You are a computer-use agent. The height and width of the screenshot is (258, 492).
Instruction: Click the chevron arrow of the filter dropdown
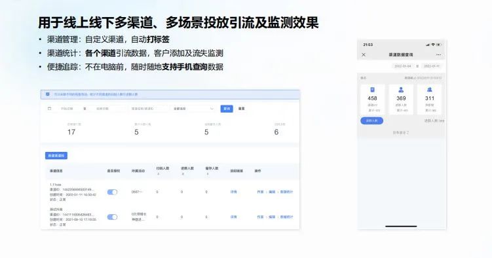212,109
